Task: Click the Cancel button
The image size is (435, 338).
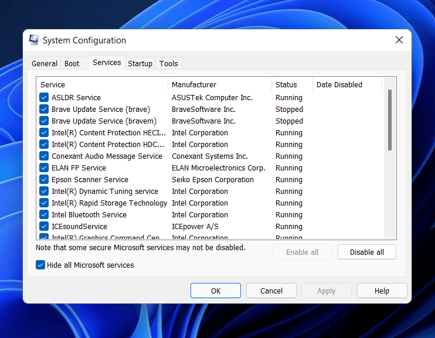Action: point(271,291)
